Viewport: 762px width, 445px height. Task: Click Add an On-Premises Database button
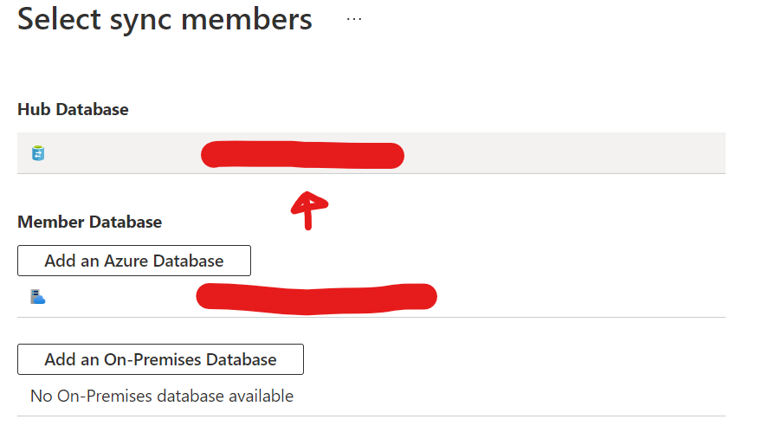(x=160, y=359)
